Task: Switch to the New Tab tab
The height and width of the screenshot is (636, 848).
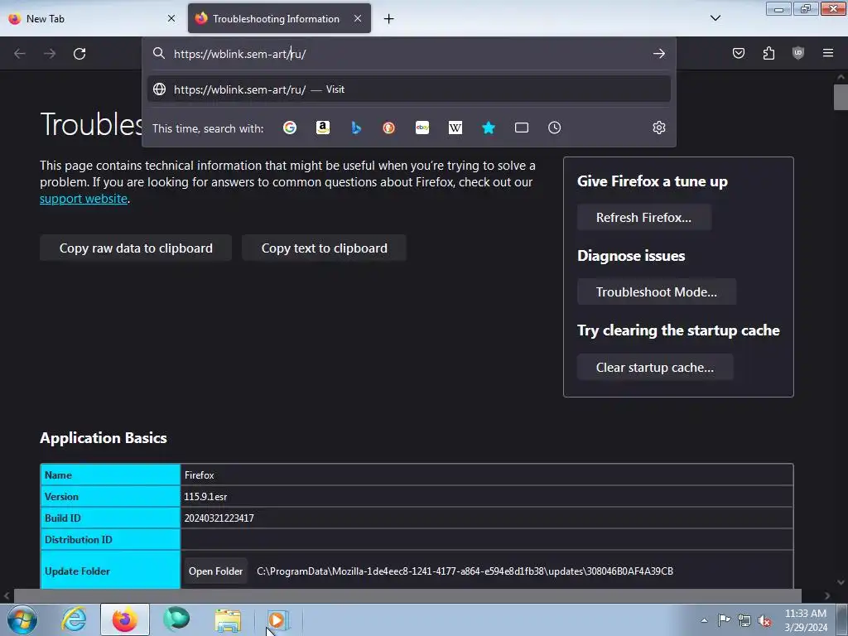Action: 92,18
